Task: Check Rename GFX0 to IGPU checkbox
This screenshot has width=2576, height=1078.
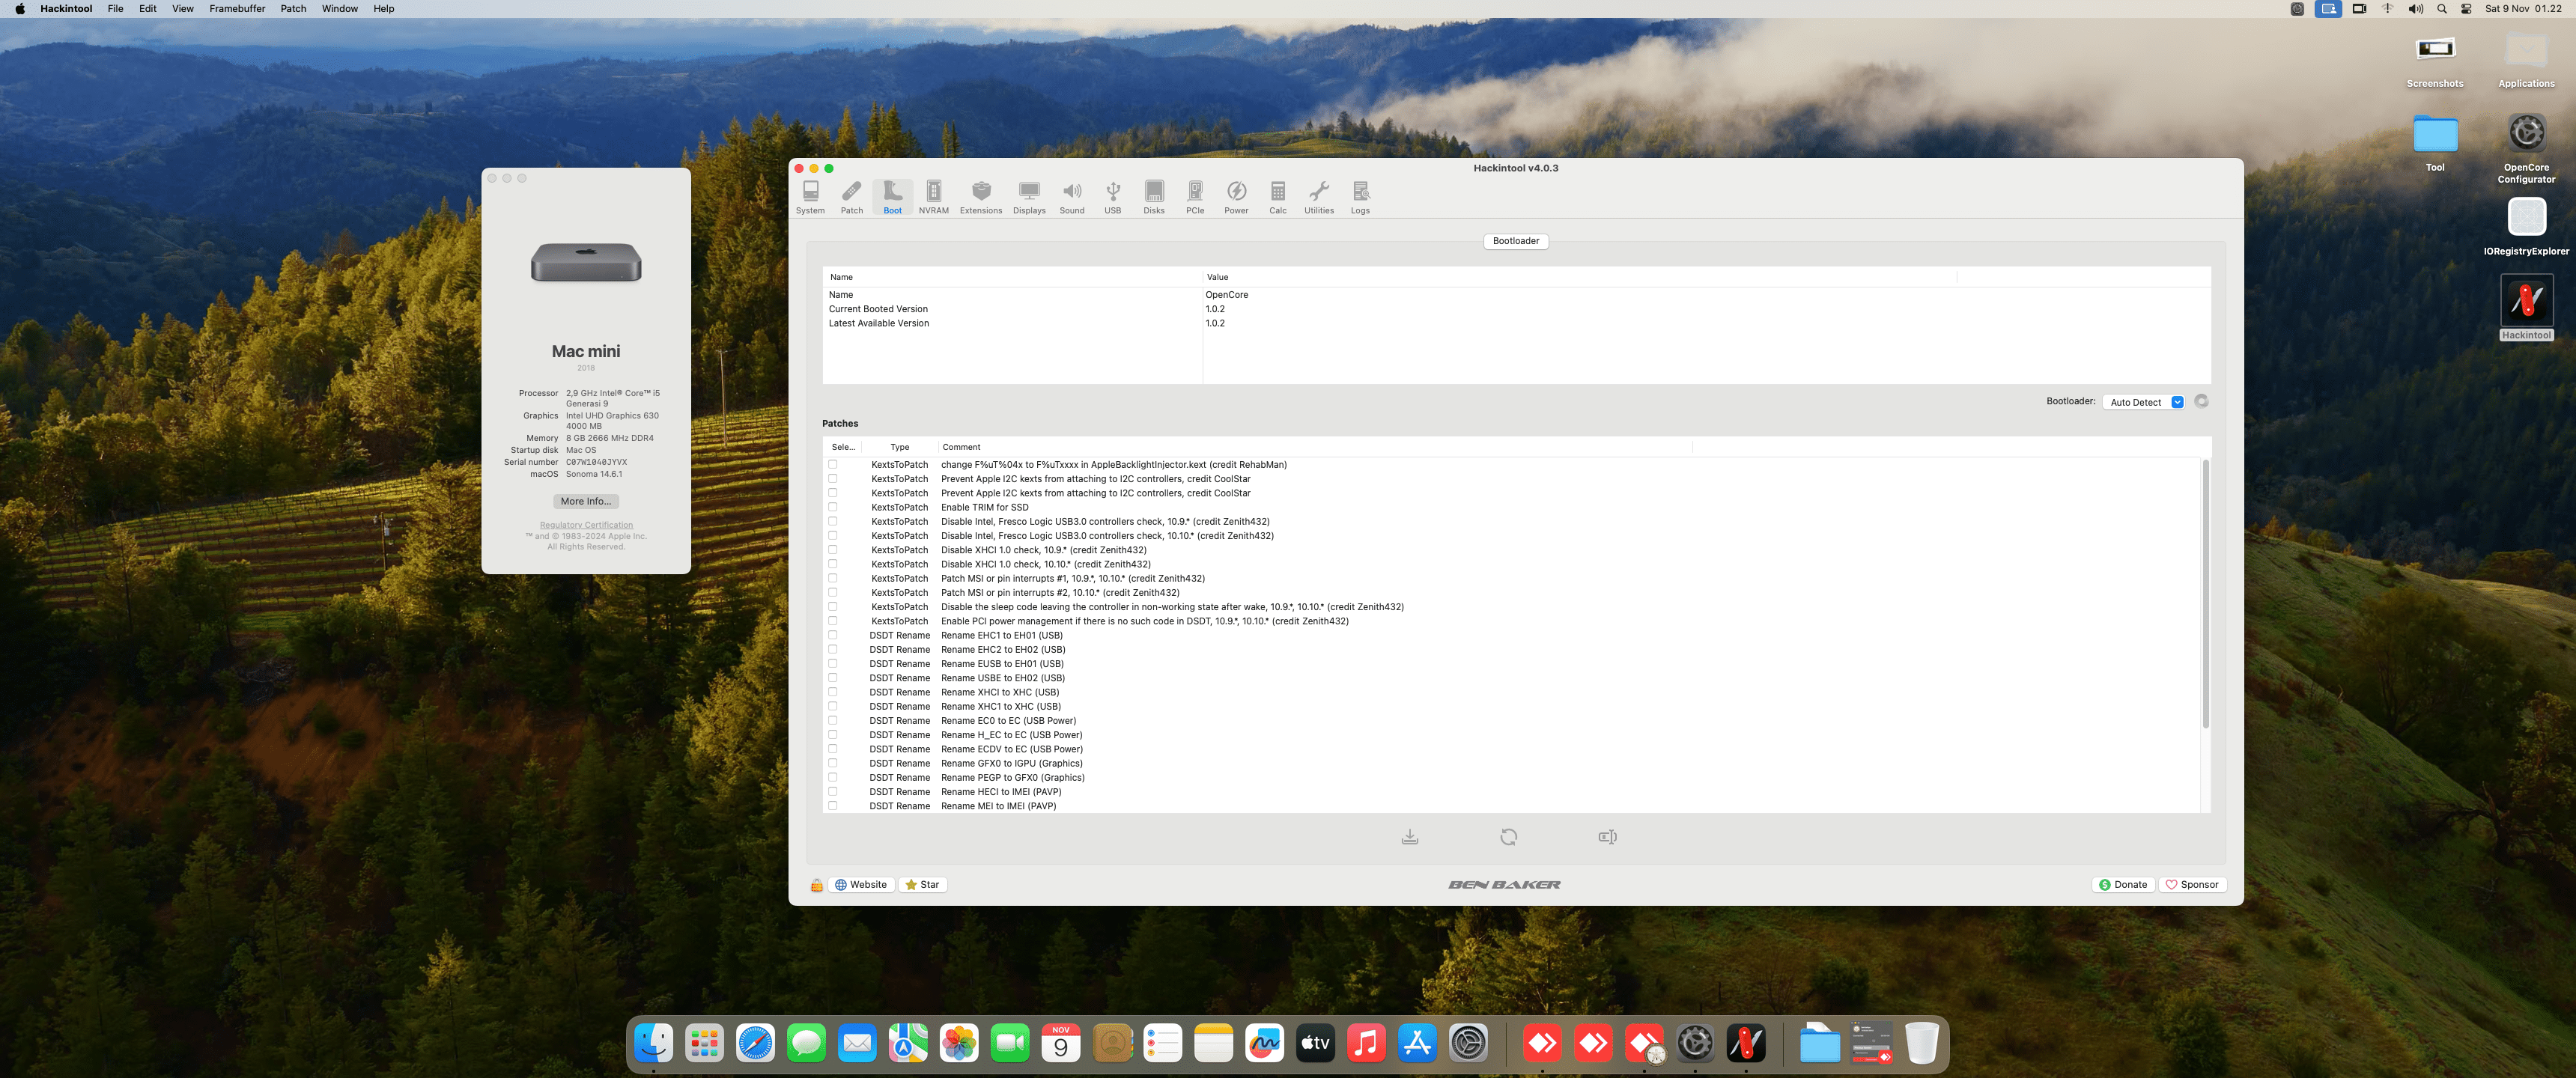Action: click(x=832, y=763)
